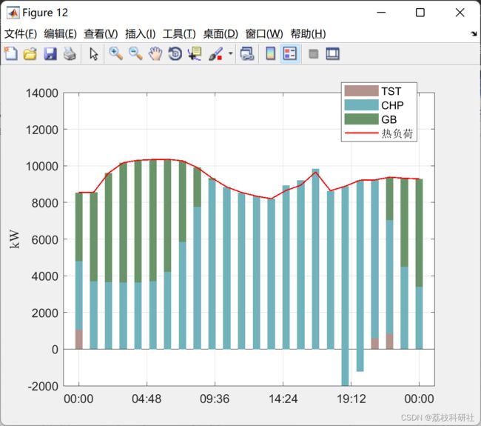This screenshot has height=426, width=481.
Task: Select the GB legend label
Action: coord(389,119)
